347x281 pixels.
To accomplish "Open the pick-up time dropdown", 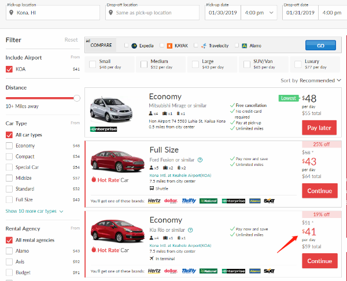I will click(259, 13).
